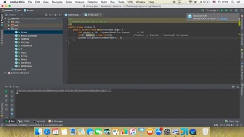
Task: Toggle the tool window quick-access icon in status bar
Action: point(2,125)
